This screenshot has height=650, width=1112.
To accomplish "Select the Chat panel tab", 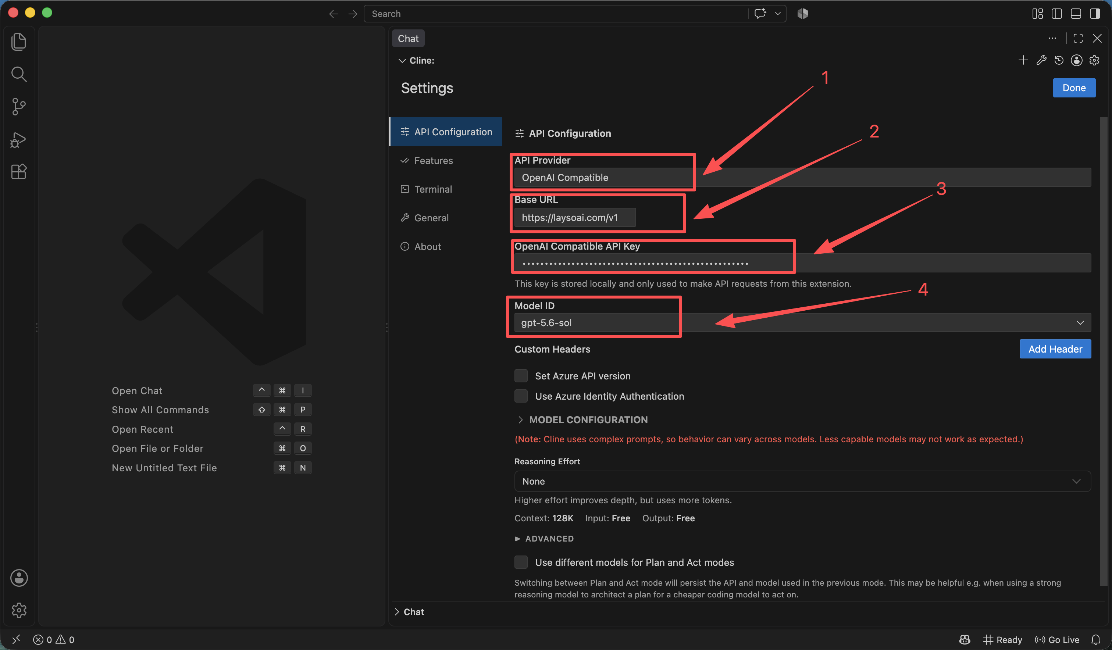I will point(408,38).
